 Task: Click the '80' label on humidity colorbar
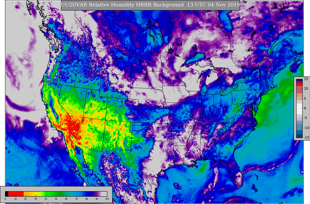87,199
